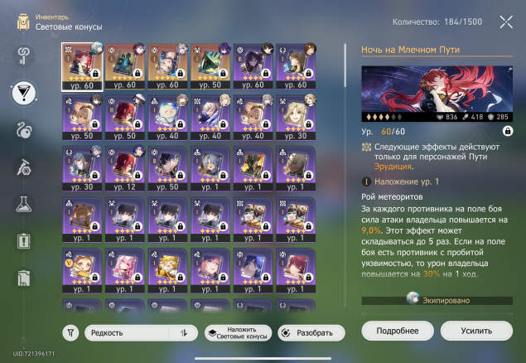Select the Light Cones funnel tab icon
Image resolution: width=526 pixels, height=363 pixels.
click(x=23, y=93)
